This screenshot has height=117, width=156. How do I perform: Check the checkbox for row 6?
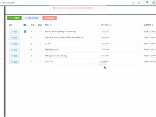(25, 62)
